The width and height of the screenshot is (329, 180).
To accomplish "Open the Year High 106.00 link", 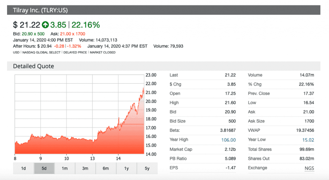I will coord(228,140).
